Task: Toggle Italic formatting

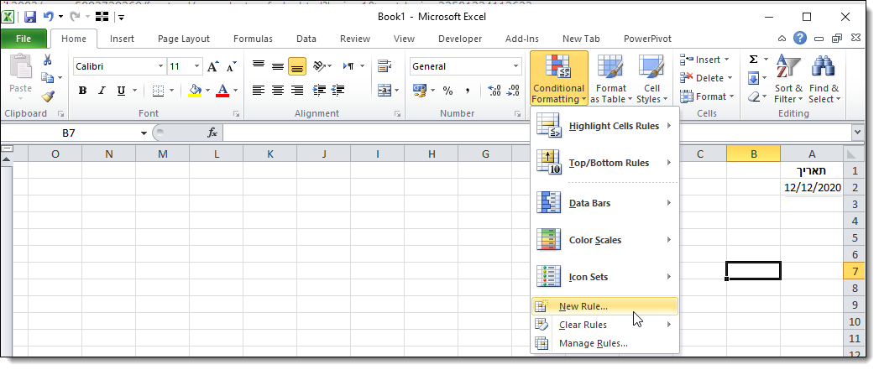Action: (102, 91)
